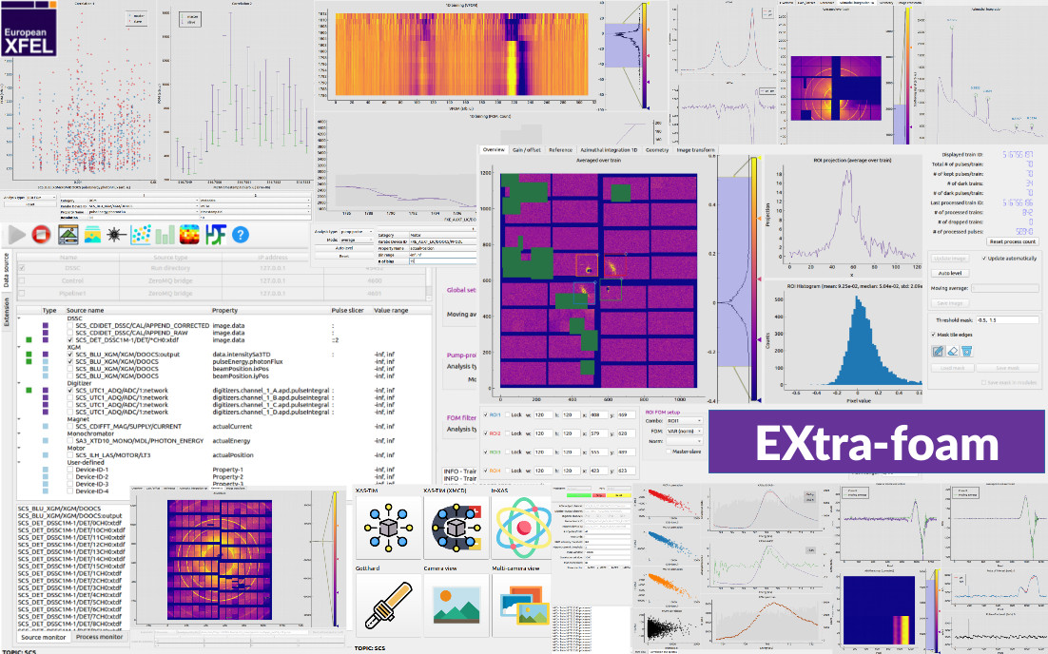
Task: Open the HDF file toolbar icon
Action: [x=215, y=235]
